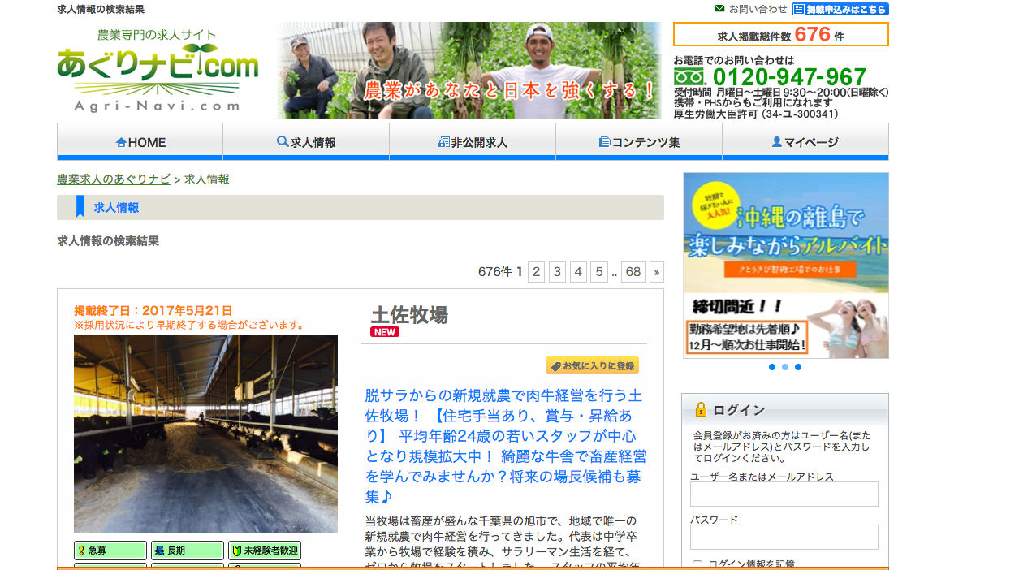Go to results page 2
Image resolution: width=1032 pixels, height=570 pixels.
point(536,272)
